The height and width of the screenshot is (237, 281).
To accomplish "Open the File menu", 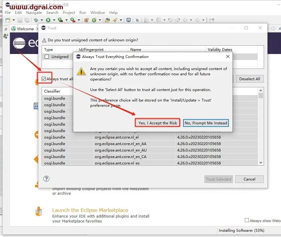I will coord(7,13).
